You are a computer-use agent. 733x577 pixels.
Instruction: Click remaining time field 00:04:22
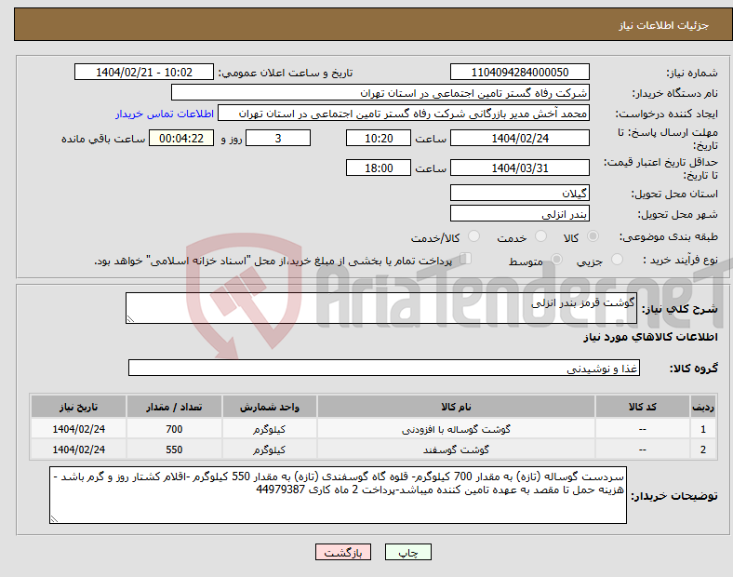[181, 138]
